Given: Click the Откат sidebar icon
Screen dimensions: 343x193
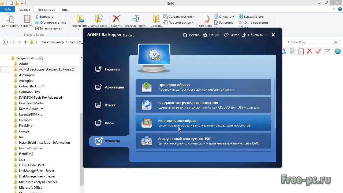Looking at the screenshot, I should coord(99,105).
